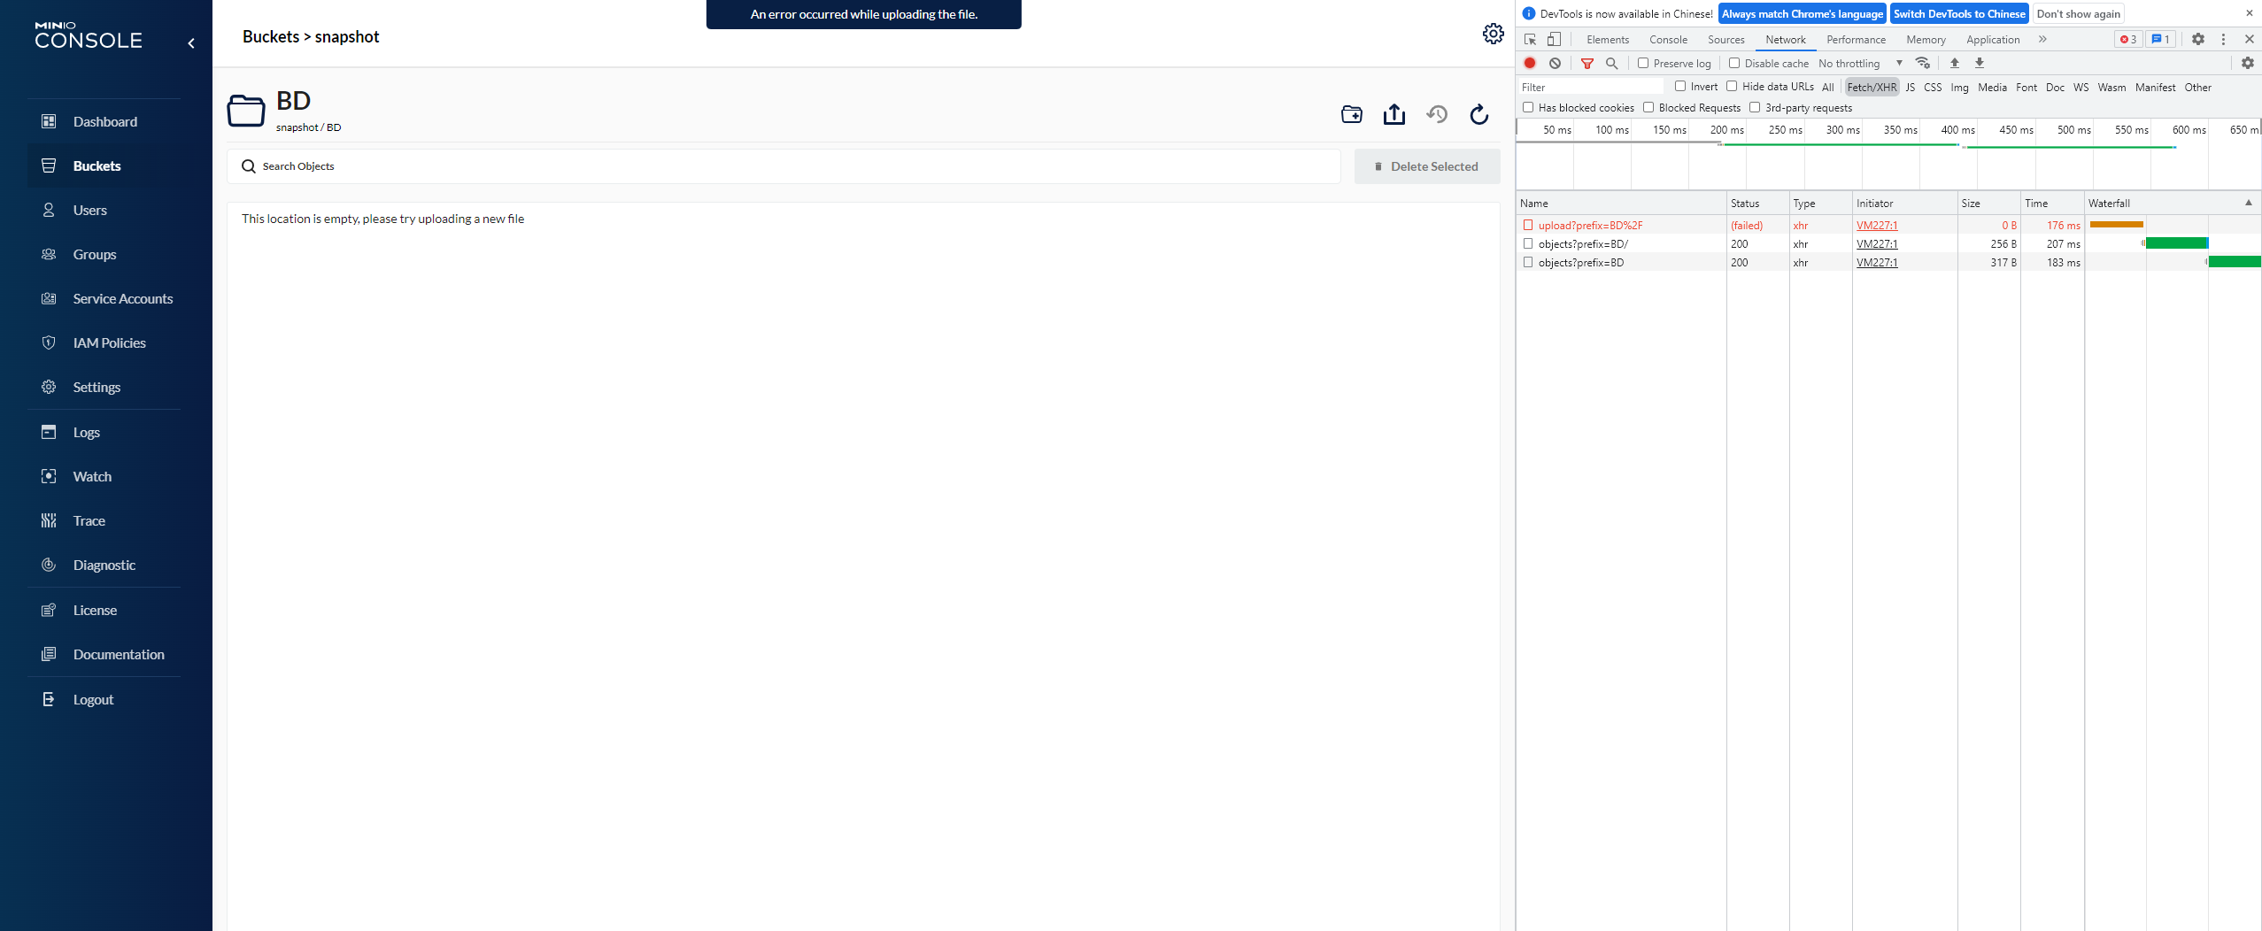Screen dimensions: 2262x931
Task: Click the Delete Selected button
Action: [1426, 165]
